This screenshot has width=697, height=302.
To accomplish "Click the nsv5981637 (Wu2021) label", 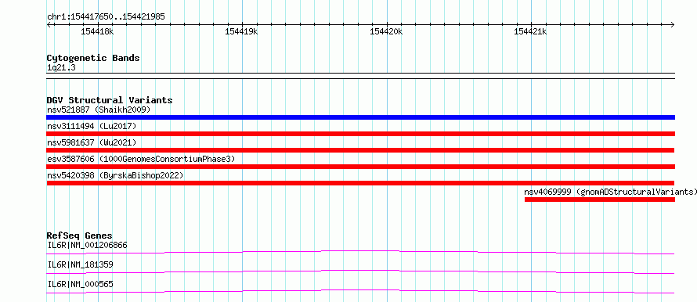I will point(92,142).
